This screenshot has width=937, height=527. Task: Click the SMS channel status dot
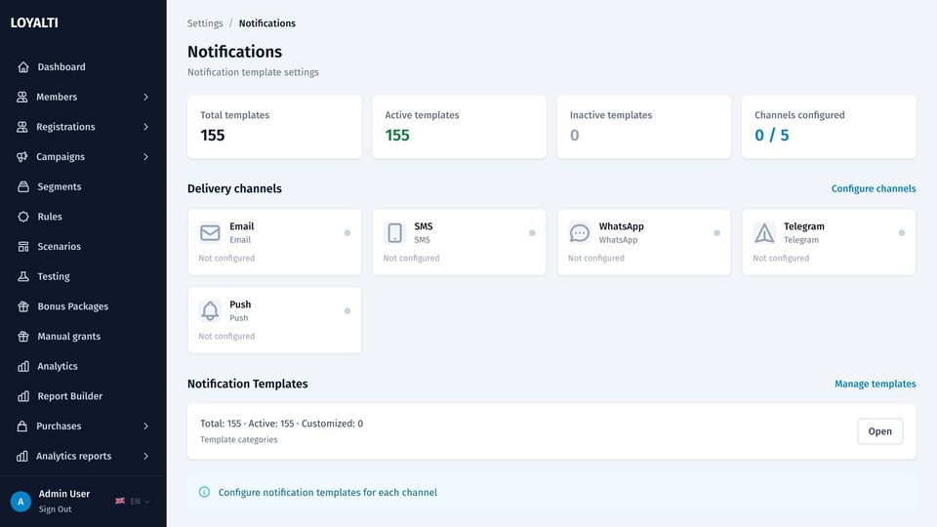coord(532,233)
